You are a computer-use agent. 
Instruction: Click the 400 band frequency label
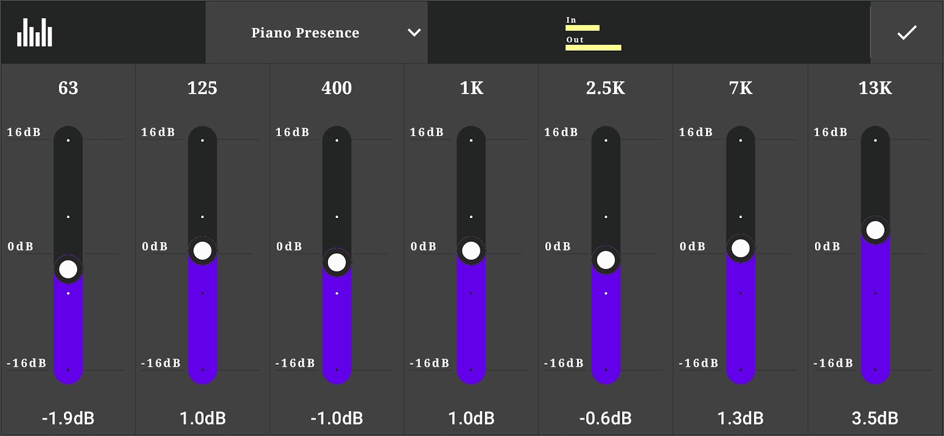(337, 88)
